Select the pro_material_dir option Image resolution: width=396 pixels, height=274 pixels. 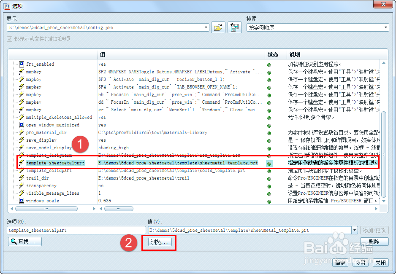pos(46,132)
